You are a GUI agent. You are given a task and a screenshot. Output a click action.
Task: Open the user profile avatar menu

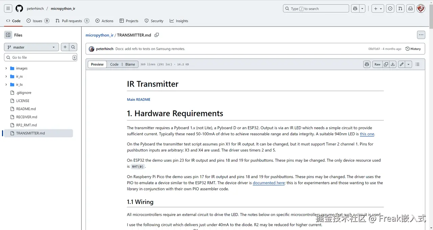(x=421, y=8)
